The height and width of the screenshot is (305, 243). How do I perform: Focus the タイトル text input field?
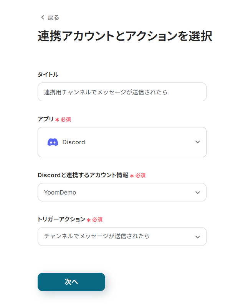122,92
